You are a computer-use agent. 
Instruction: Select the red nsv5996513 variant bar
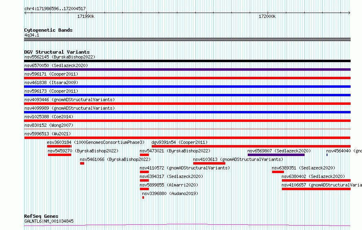[187, 138]
